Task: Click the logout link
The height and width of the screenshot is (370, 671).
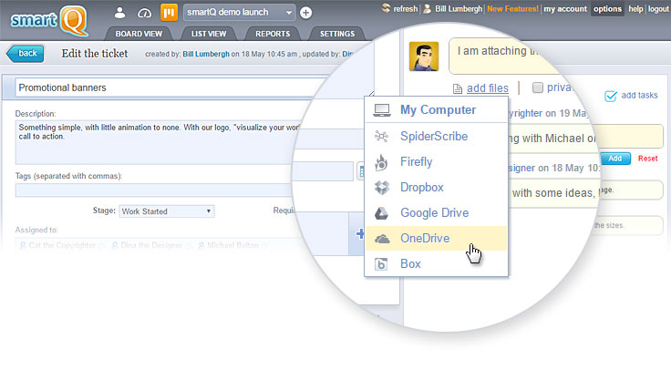Action: (658, 8)
